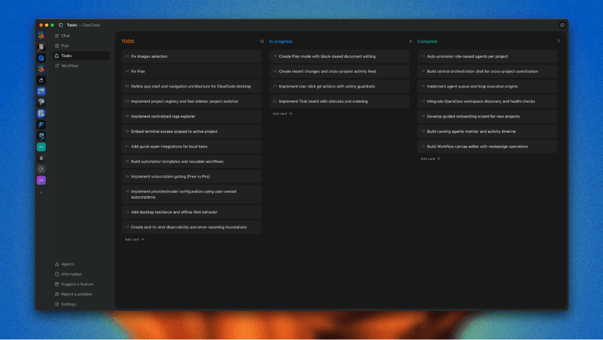Viewport: 603px width, 340px height.
Task: Click the plus icon to add a project
Action: click(x=41, y=193)
